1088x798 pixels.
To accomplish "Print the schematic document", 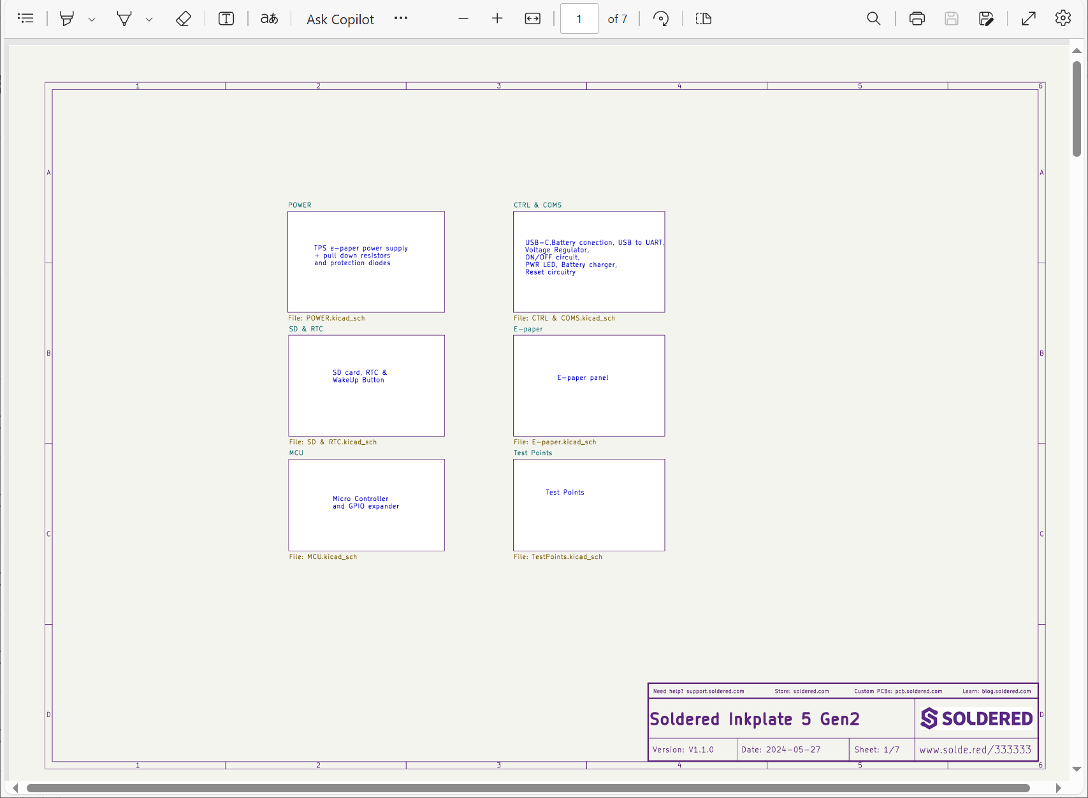I will [x=917, y=18].
